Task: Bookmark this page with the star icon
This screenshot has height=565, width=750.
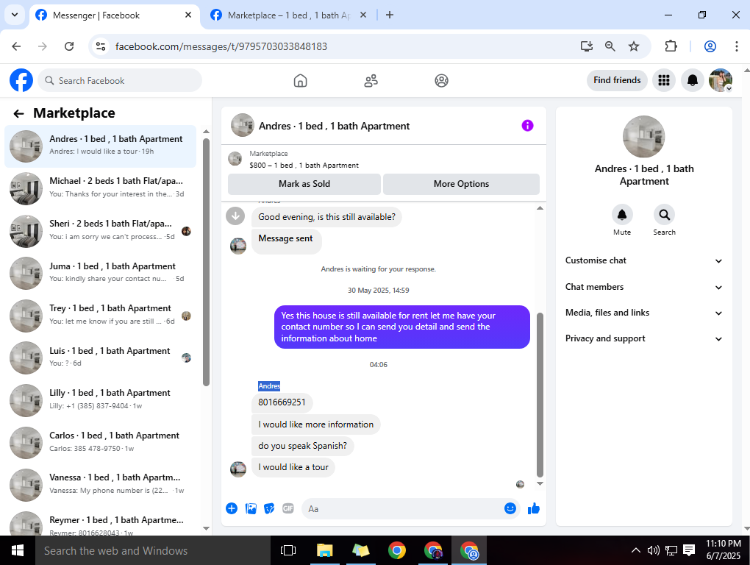Action: coord(634,46)
